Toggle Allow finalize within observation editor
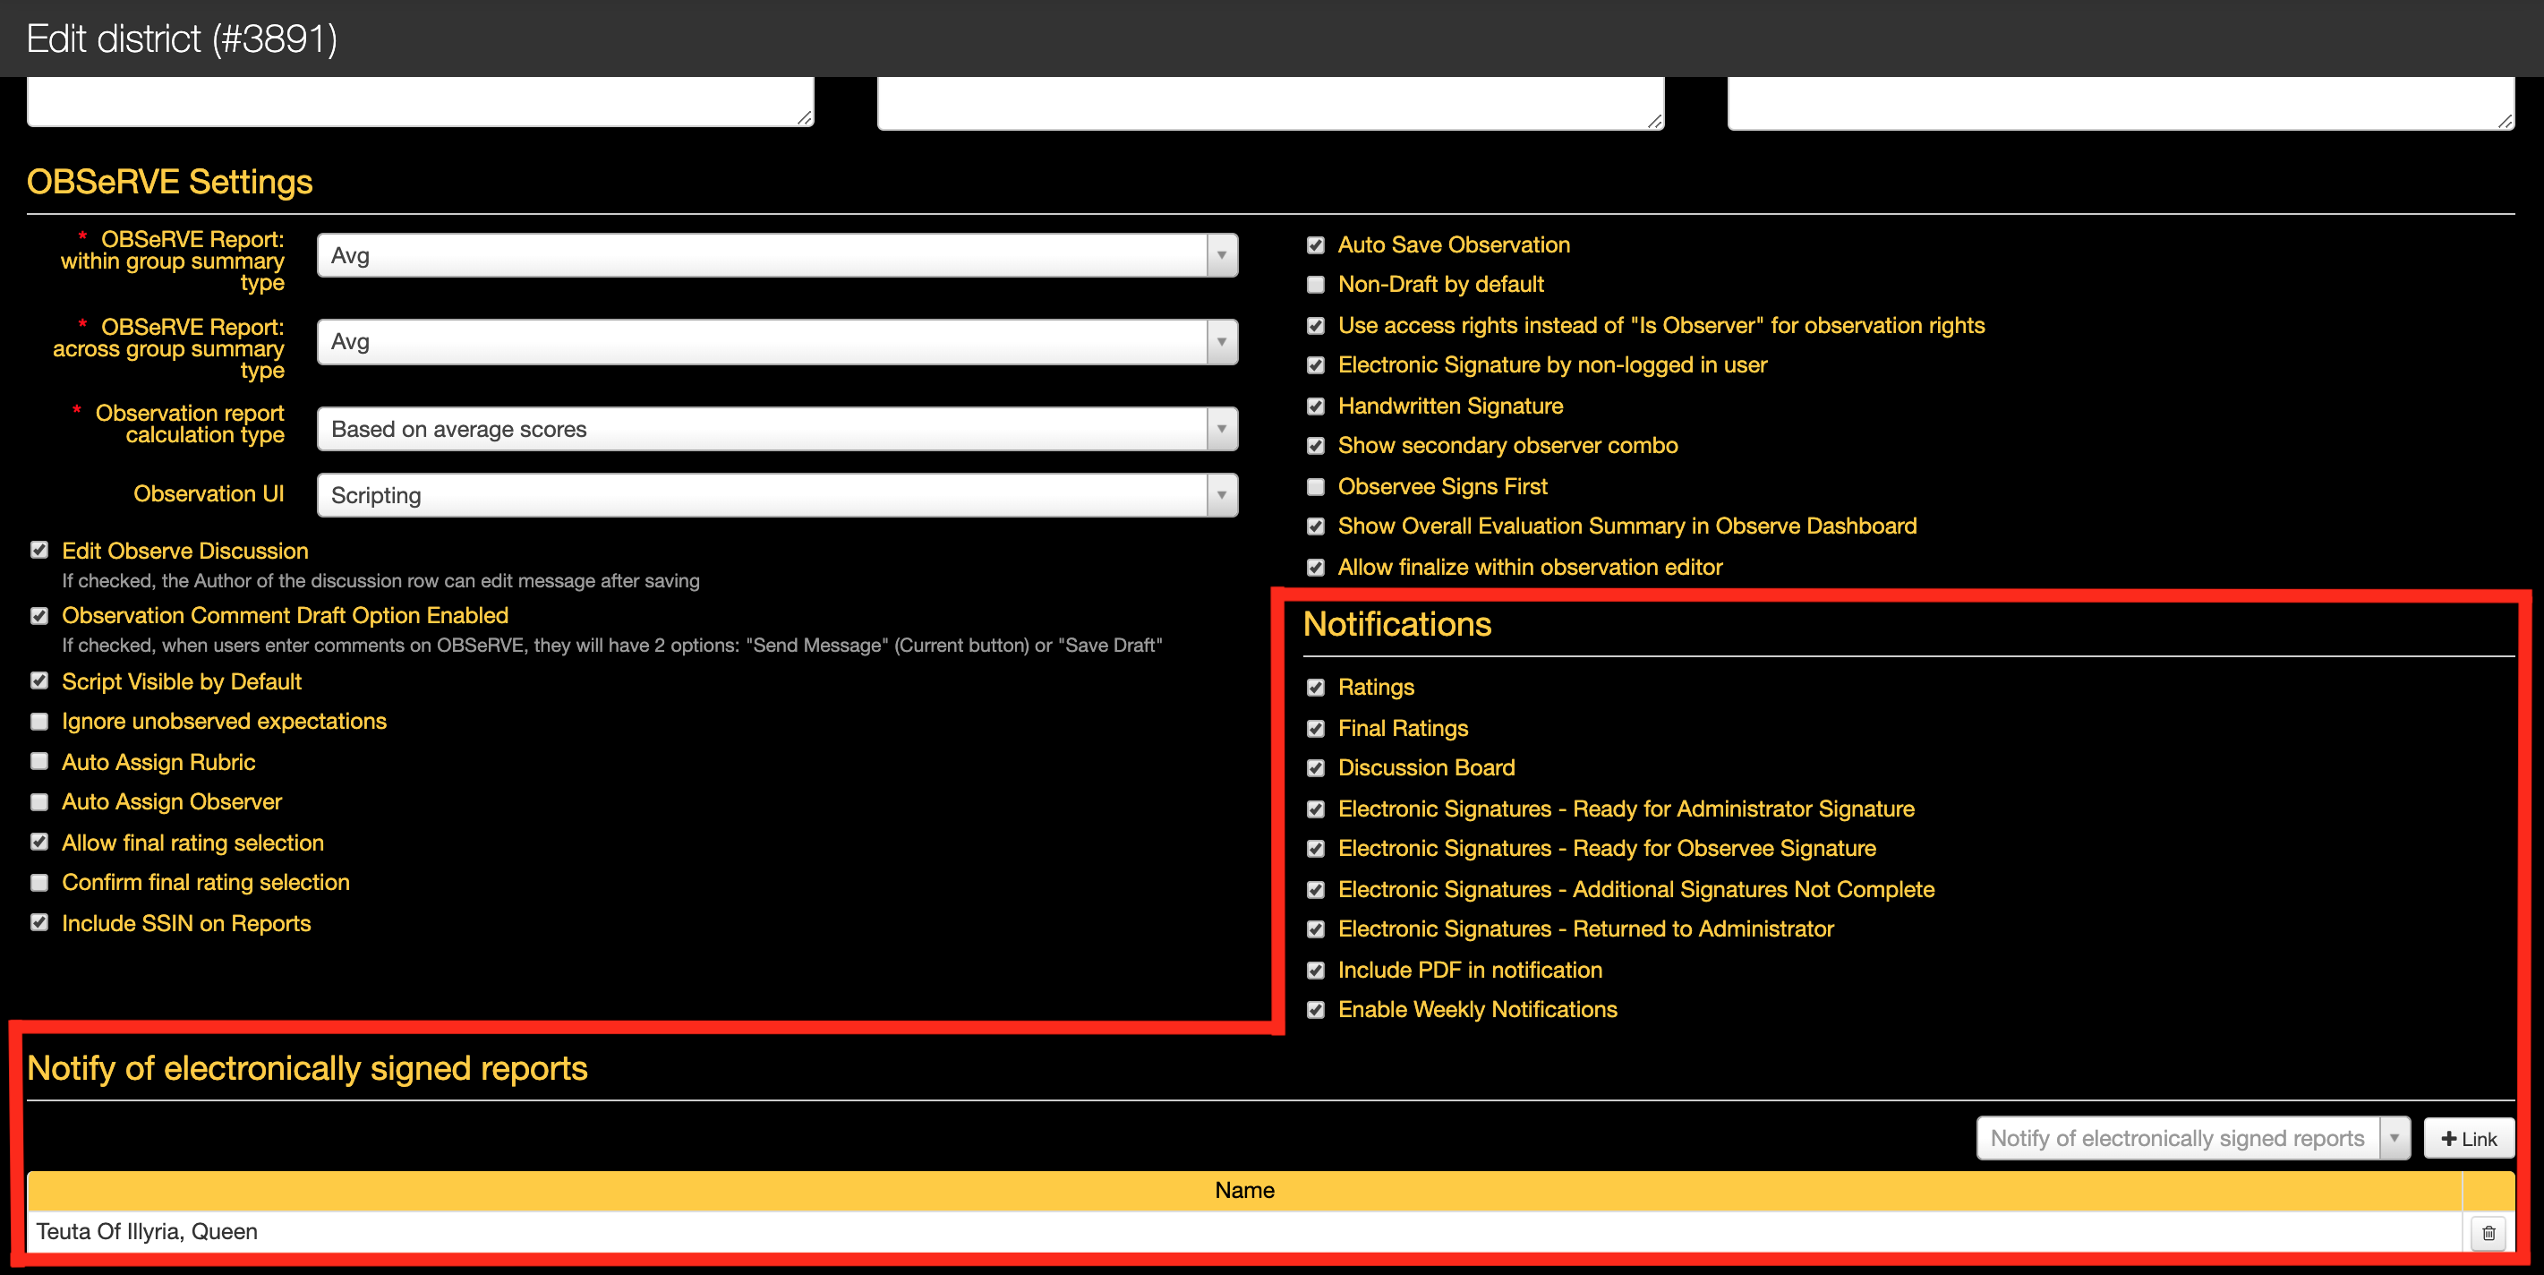2544x1275 pixels. 1316,567
